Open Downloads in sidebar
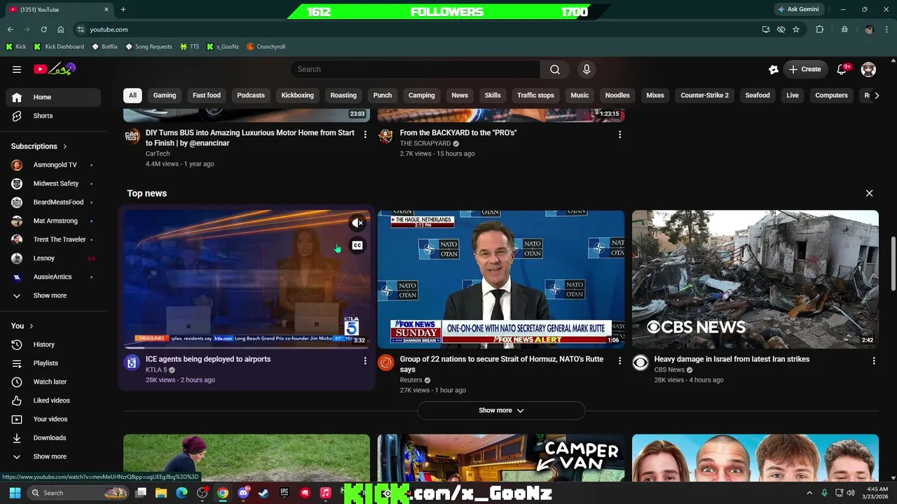The image size is (897, 504). [x=53, y=437]
